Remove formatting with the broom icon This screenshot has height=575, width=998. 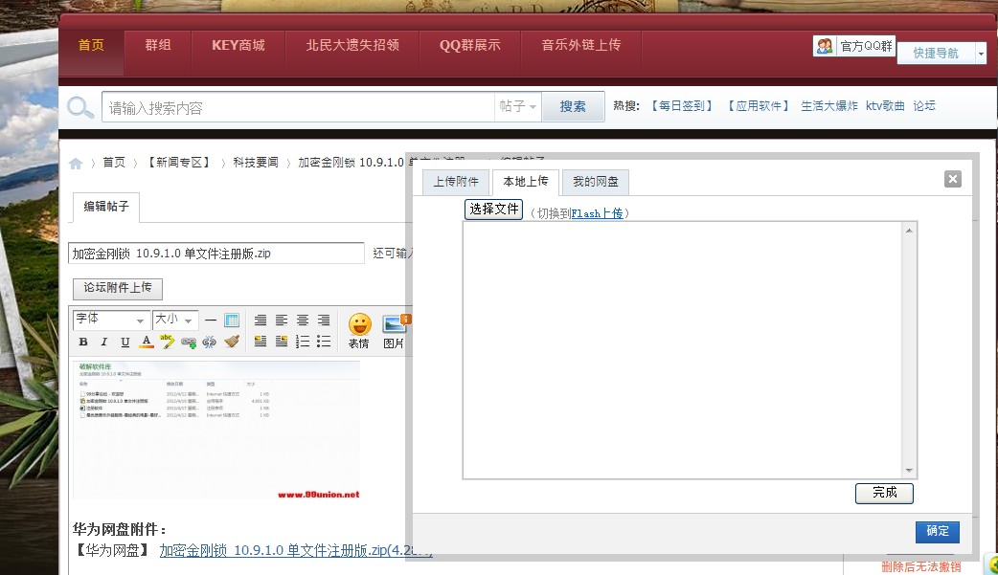point(234,341)
